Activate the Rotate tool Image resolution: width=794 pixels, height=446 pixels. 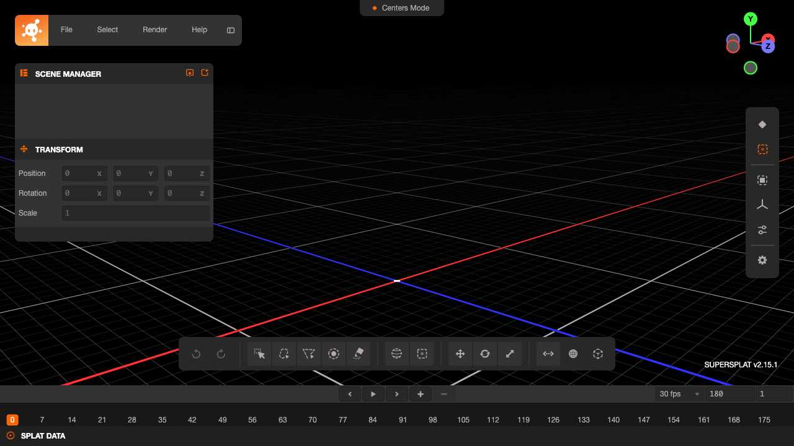click(485, 353)
